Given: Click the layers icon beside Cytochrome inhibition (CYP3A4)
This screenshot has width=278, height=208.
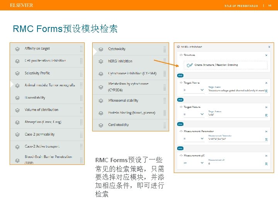Looking at the screenshot, I should [x=101, y=74].
